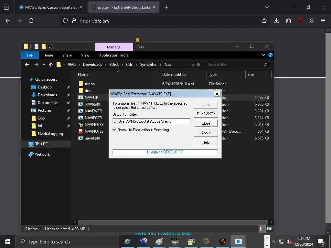
Task: Open Downloads in Quick access sidebar
Action: click(47, 95)
